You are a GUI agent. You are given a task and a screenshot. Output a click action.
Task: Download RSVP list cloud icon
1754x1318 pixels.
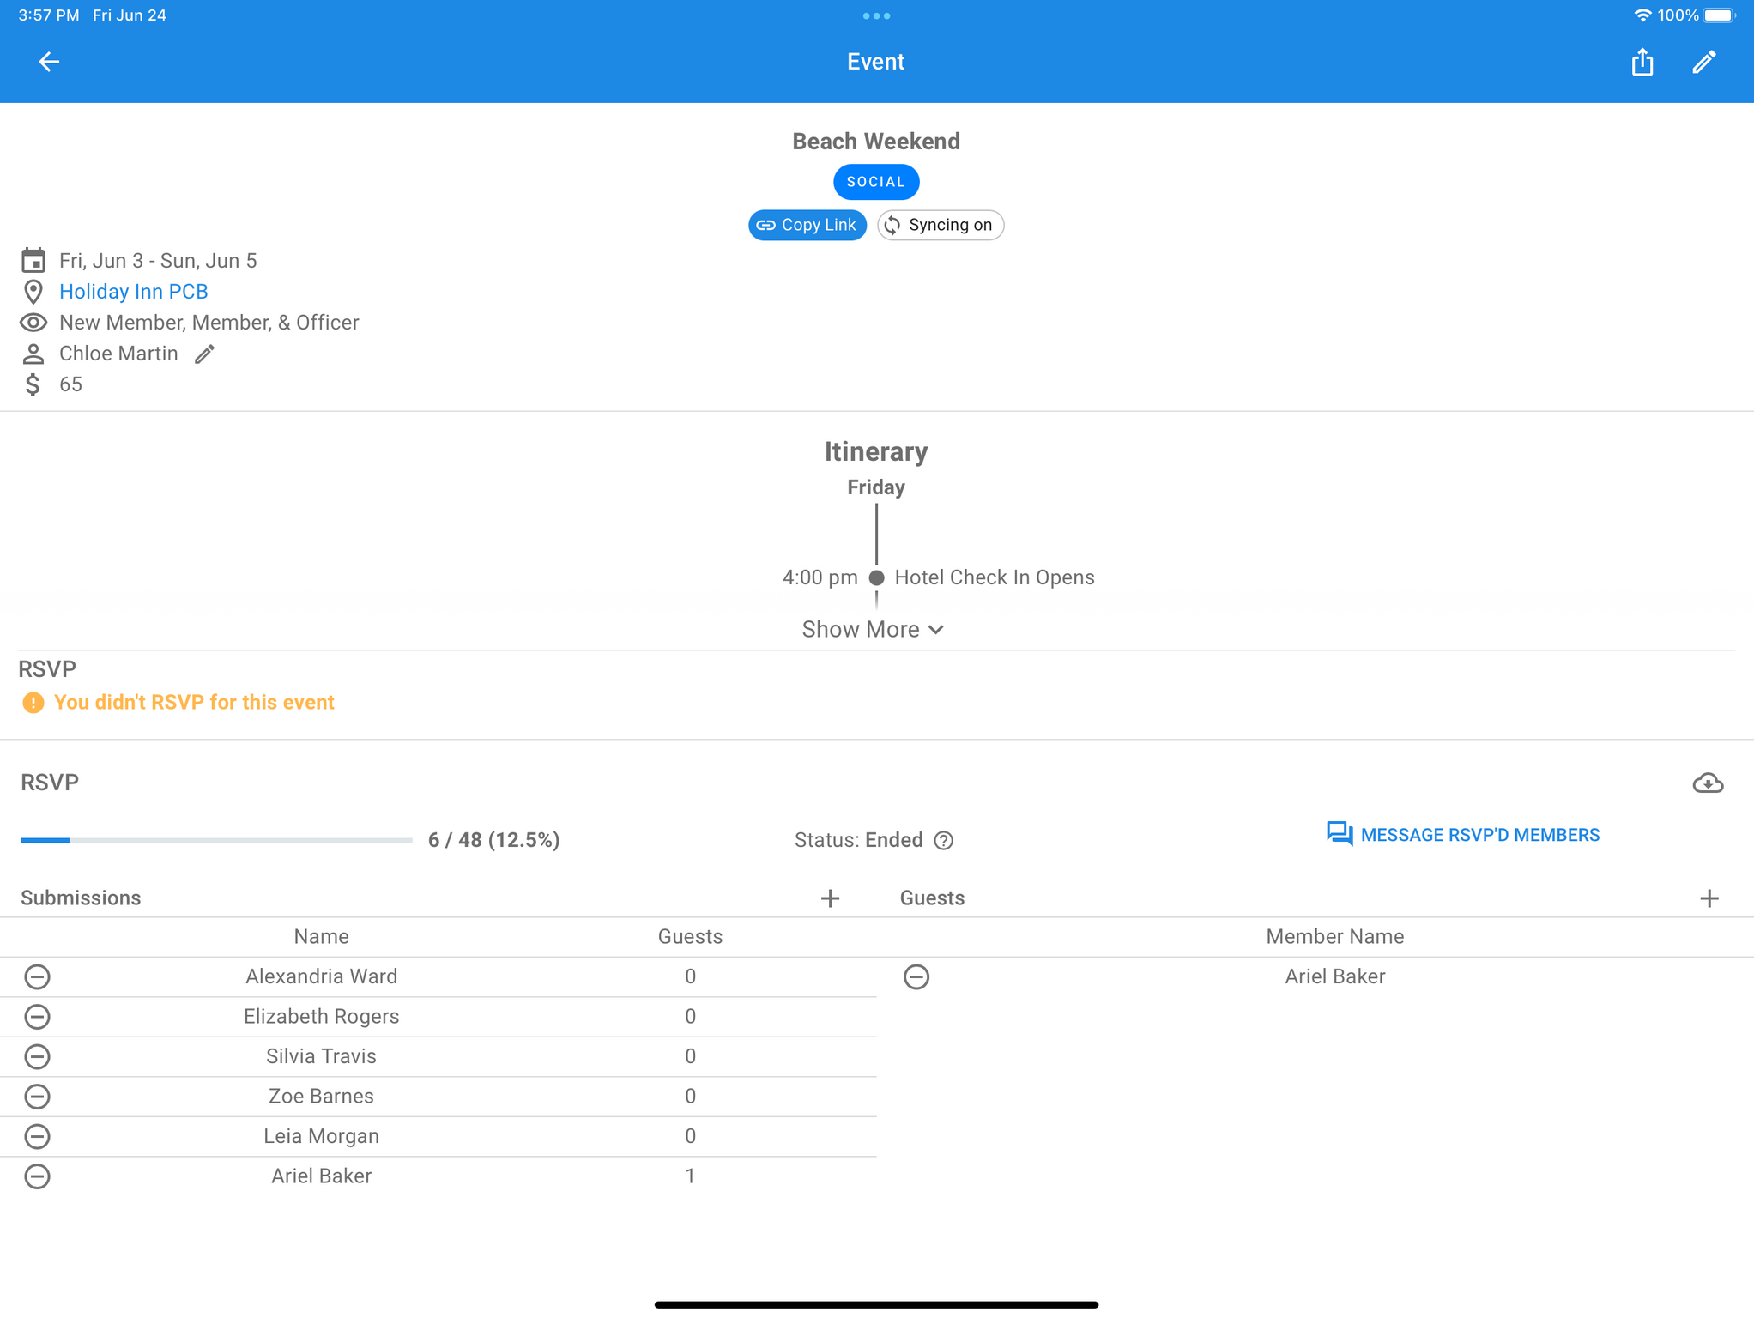point(1707,783)
